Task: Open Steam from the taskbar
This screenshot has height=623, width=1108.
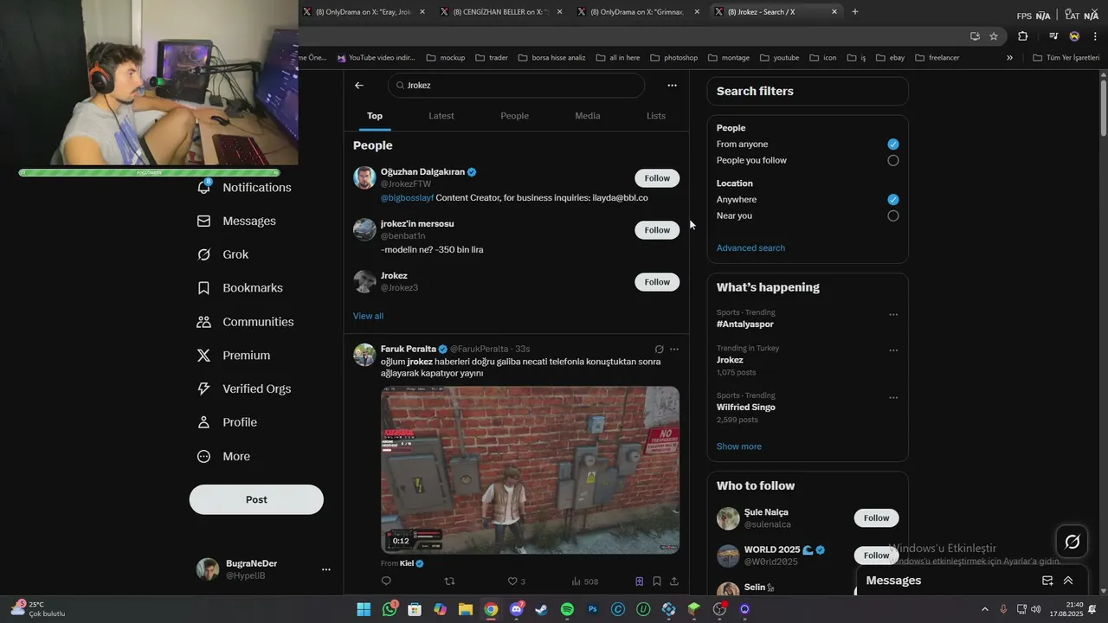Action: [542, 609]
